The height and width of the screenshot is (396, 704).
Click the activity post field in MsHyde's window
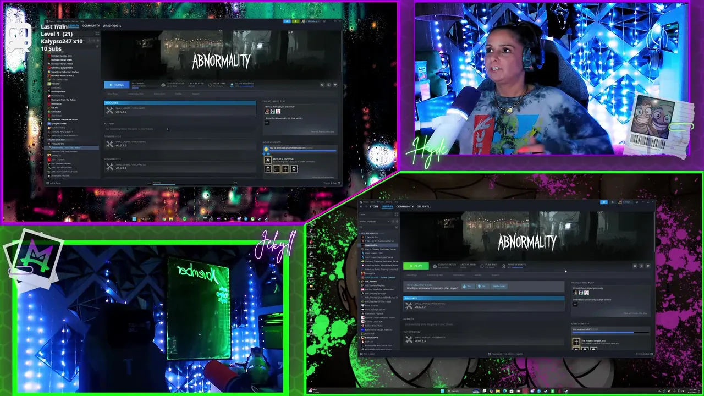click(x=180, y=129)
